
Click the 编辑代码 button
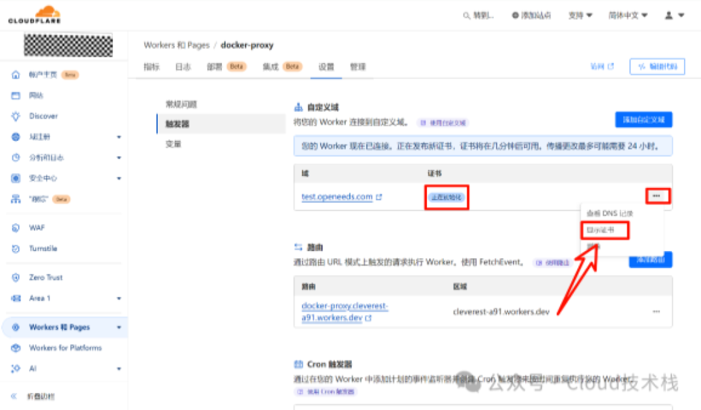pyautogui.click(x=657, y=67)
